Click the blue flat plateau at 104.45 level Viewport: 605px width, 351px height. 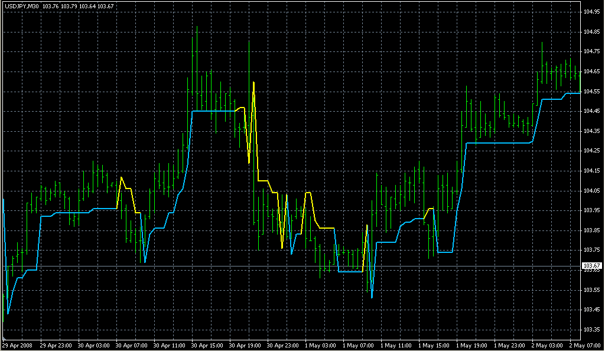click(x=213, y=110)
